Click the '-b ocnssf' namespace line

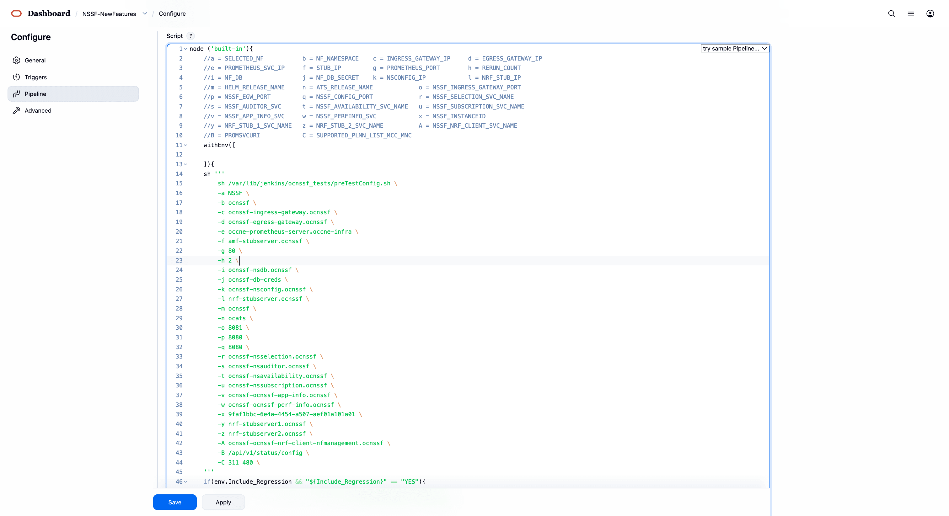pyautogui.click(x=237, y=203)
